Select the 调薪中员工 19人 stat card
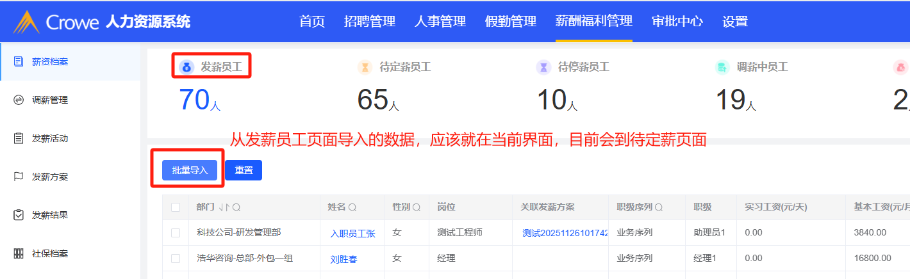This screenshot has width=910, height=279. (x=752, y=86)
